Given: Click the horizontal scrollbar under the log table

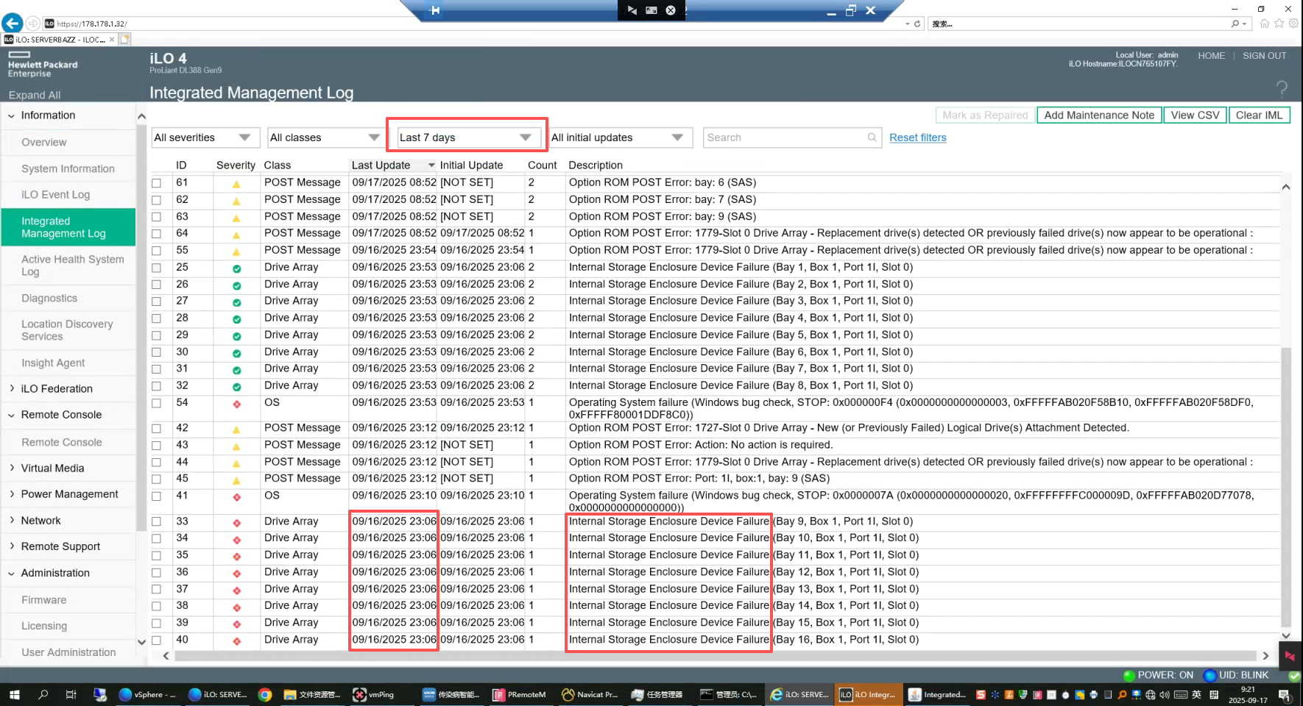Looking at the screenshot, I should pos(714,655).
